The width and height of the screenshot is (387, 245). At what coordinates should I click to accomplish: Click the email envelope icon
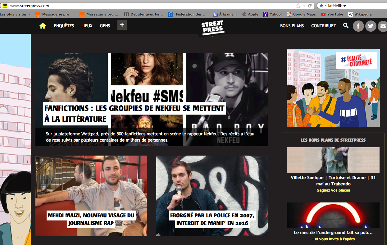(382, 26)
